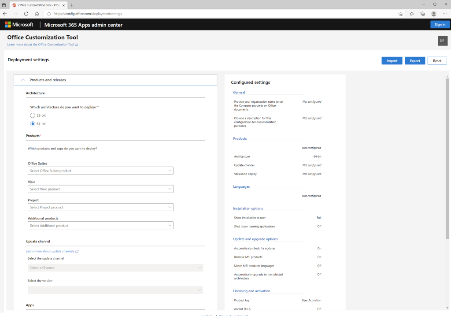Click the browser Forward arrow
The image size is (451, 316).
click(15, 14)
